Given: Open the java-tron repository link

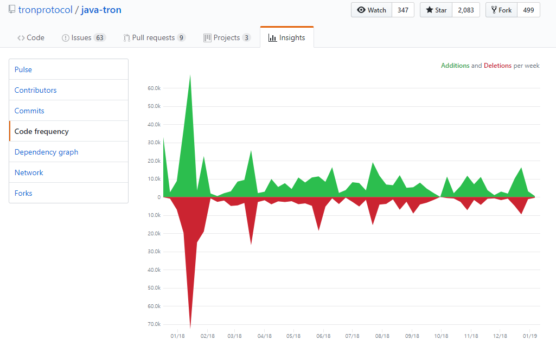Looking at the screenshot, I should tap(101, 10).
